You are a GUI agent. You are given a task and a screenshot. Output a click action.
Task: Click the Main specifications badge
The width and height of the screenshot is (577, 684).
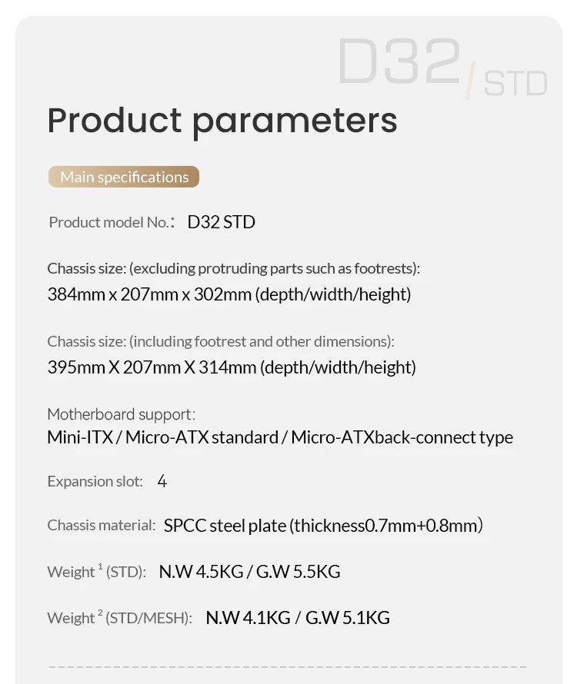[x=124, y=177]
